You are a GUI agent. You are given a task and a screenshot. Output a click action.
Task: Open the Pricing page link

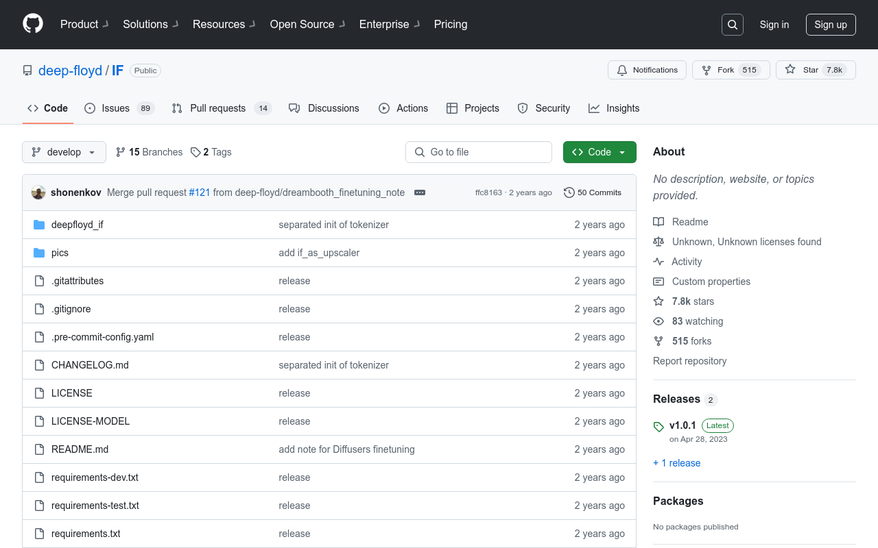(x=451, y=25)
